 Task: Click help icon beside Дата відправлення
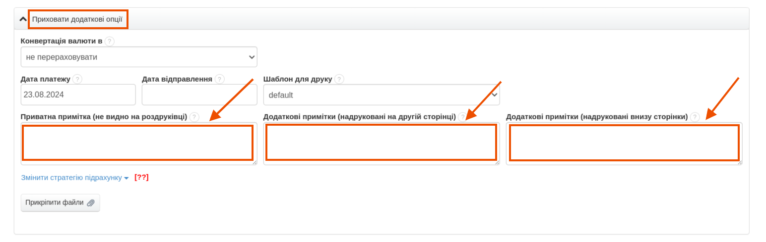220,79
